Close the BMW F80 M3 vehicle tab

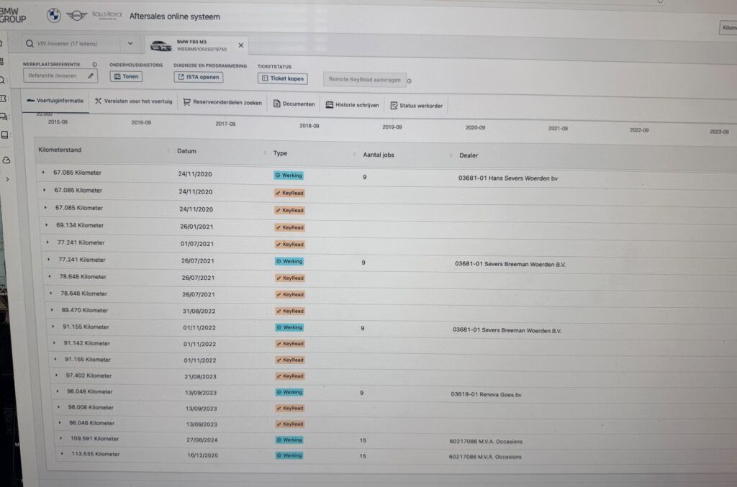click(241, 45)
